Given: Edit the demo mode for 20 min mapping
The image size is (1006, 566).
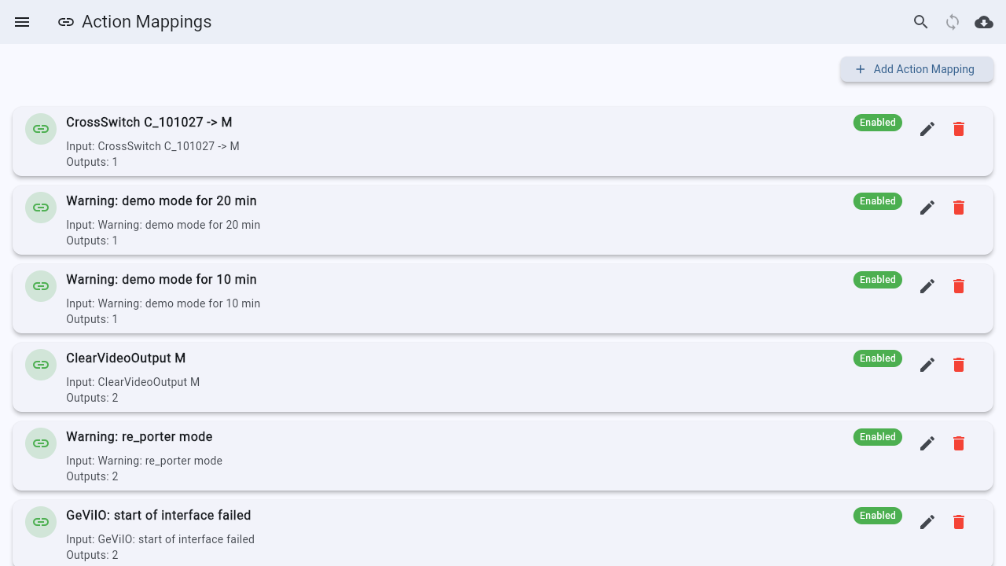Looking at the screenshot, I should click(927, 208).
